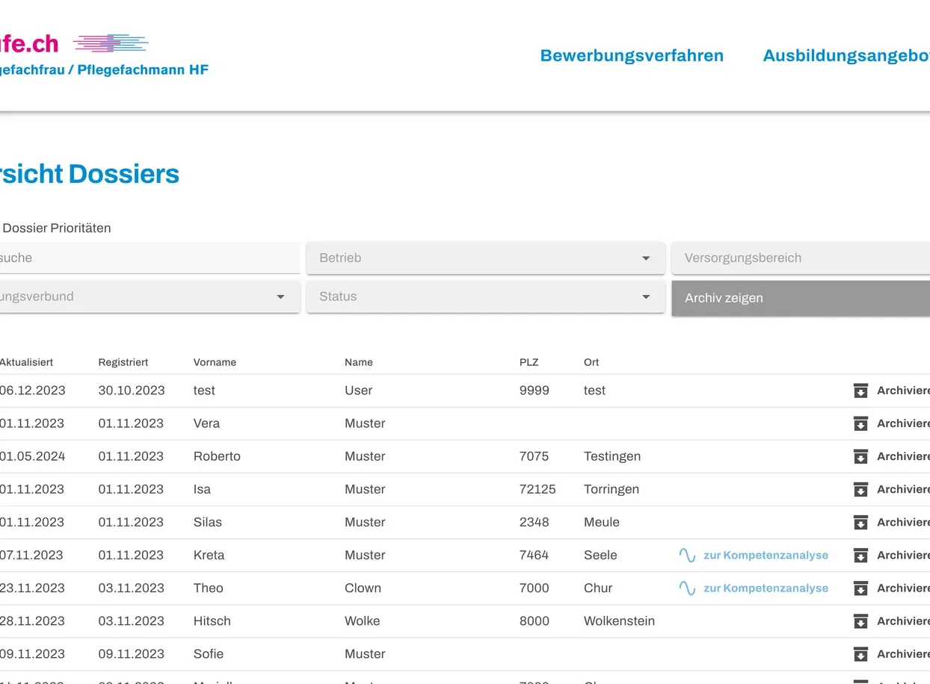Click the place 'Torringen'
The image size is (930, 684).
point(612,489)
